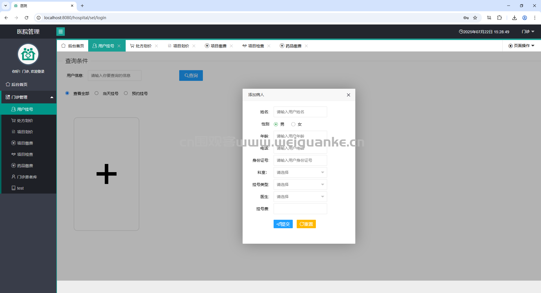This screenshot has width=541, height=293.
Task: Switch to the 后台首页 tab
Action: pyautogui.click(x=73, y=46)
